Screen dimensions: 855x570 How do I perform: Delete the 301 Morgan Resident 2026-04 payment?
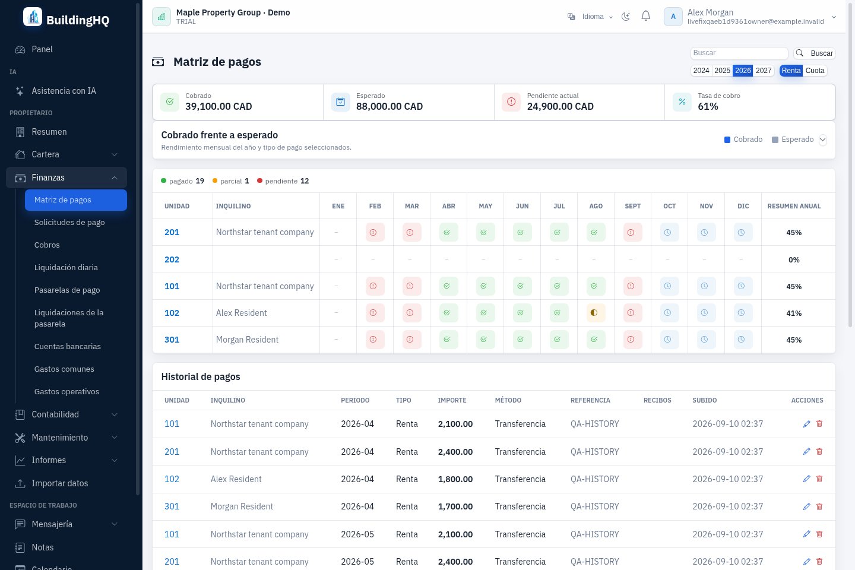[x=819, y=506]
